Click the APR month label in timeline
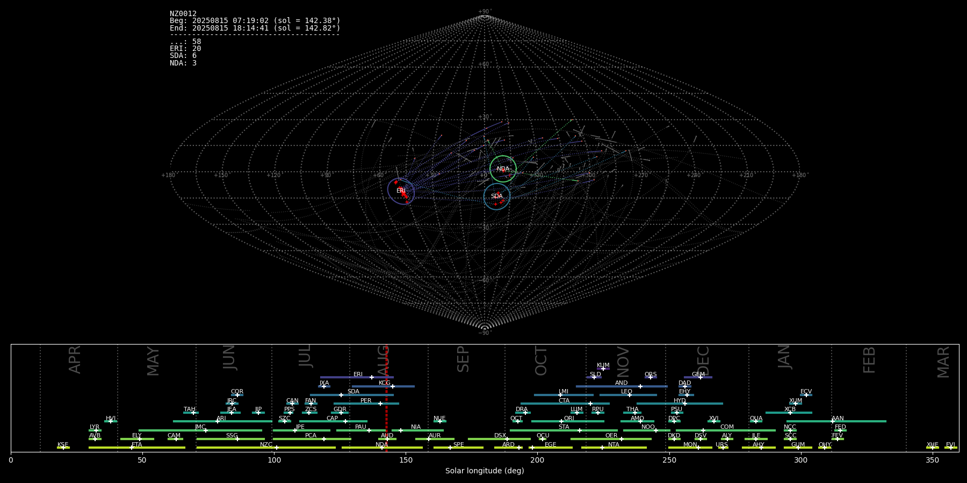 pyautogui.click(x=75, y=360)
